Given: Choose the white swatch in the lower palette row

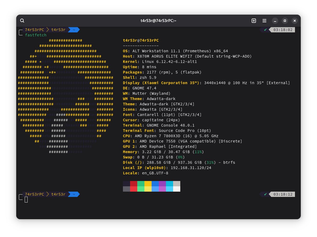Looking at the screenshot, I should pos(177,189).
